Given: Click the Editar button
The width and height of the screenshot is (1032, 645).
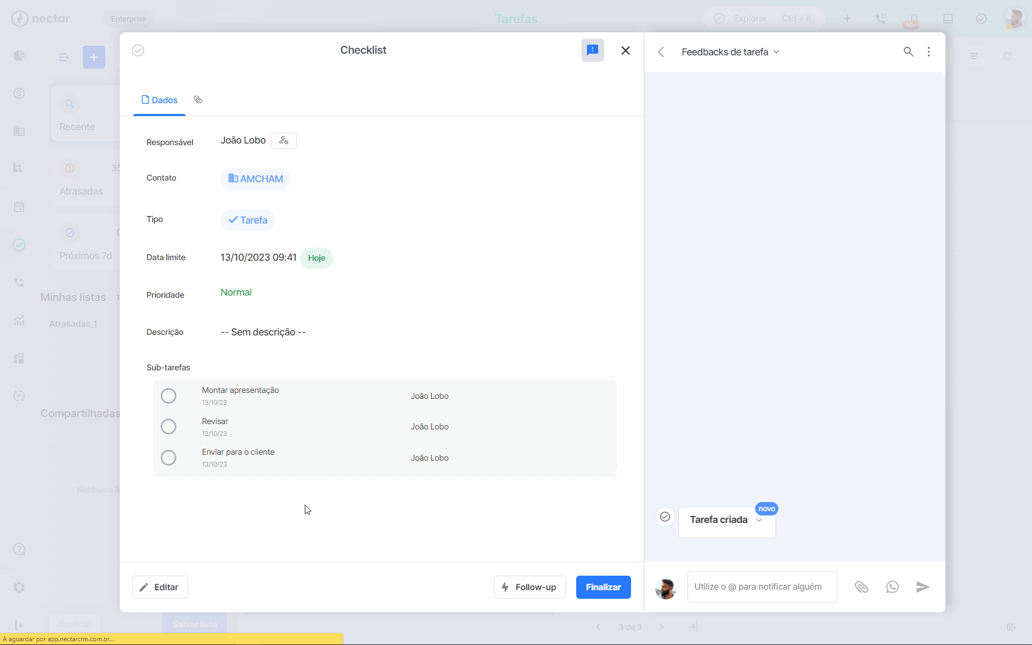Looking at the screenshot, I should [160, 587].
